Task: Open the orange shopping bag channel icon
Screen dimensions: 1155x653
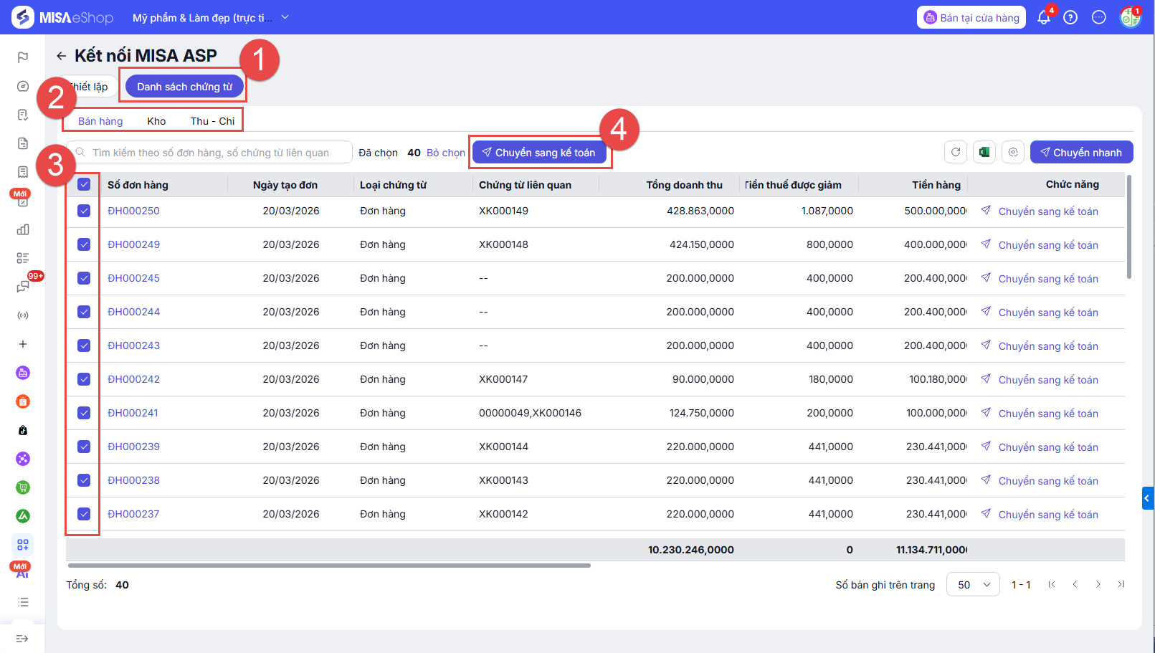Action: coord(23,401)
